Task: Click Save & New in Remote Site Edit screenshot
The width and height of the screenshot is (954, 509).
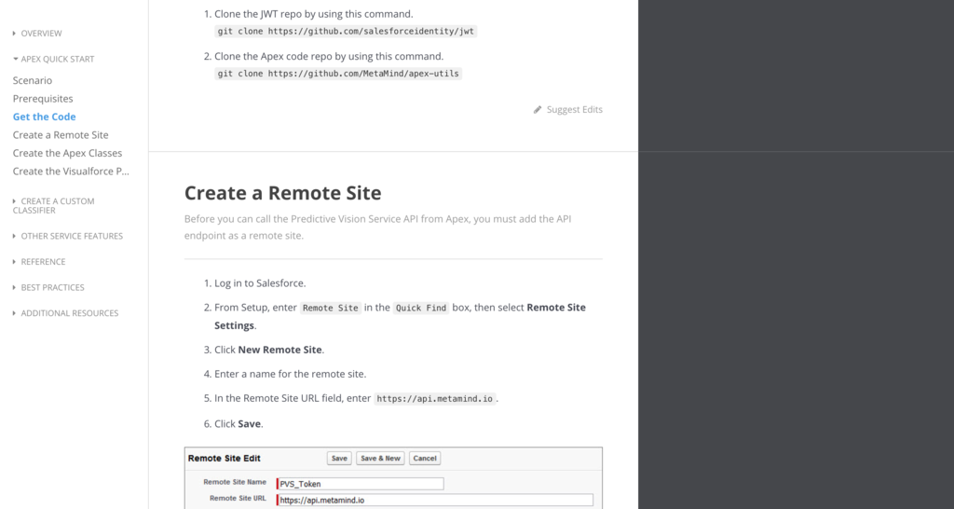Action: tap(380, 459)
